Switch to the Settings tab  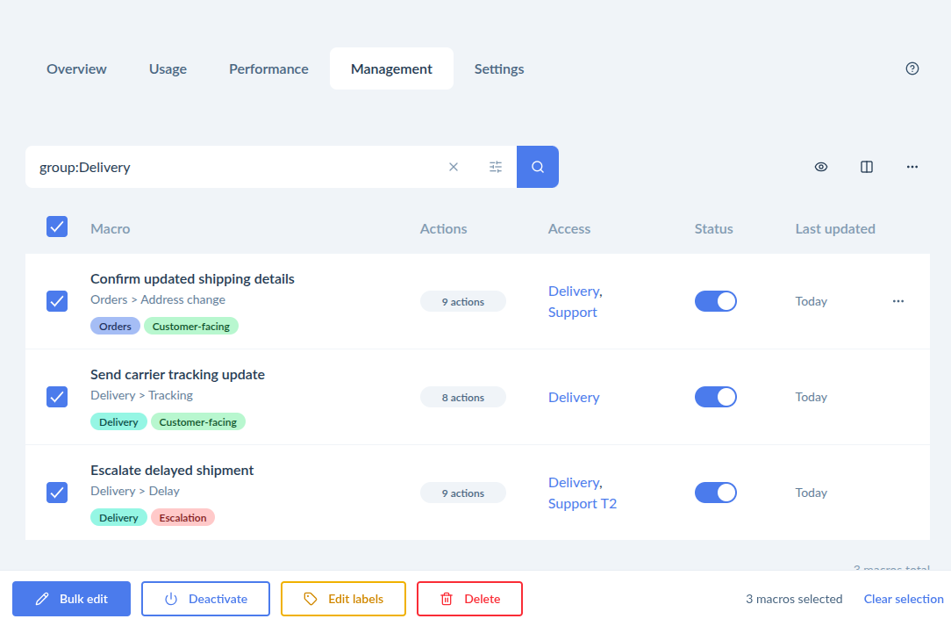[x=499, y=69]
